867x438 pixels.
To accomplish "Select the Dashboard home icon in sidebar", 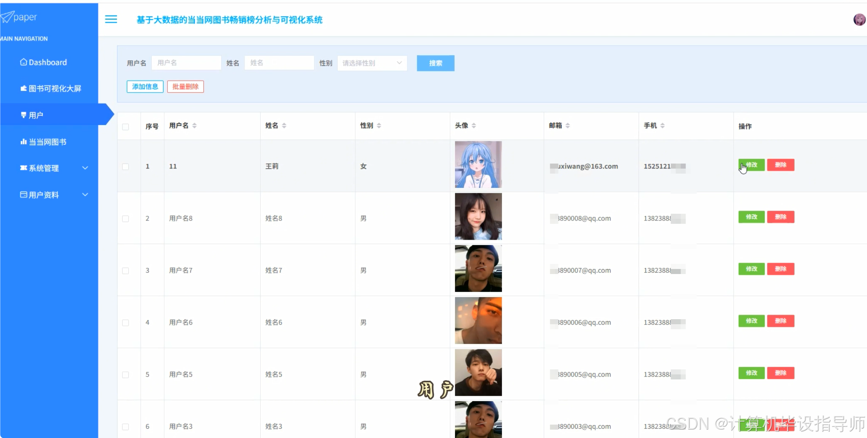I will tap(23, 62).
